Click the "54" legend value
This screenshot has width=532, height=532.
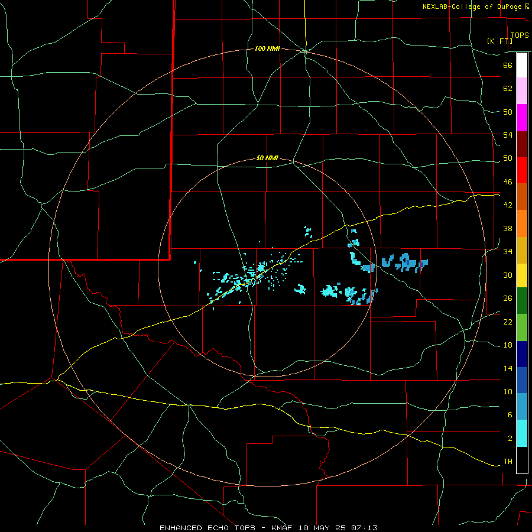point(508,135)
